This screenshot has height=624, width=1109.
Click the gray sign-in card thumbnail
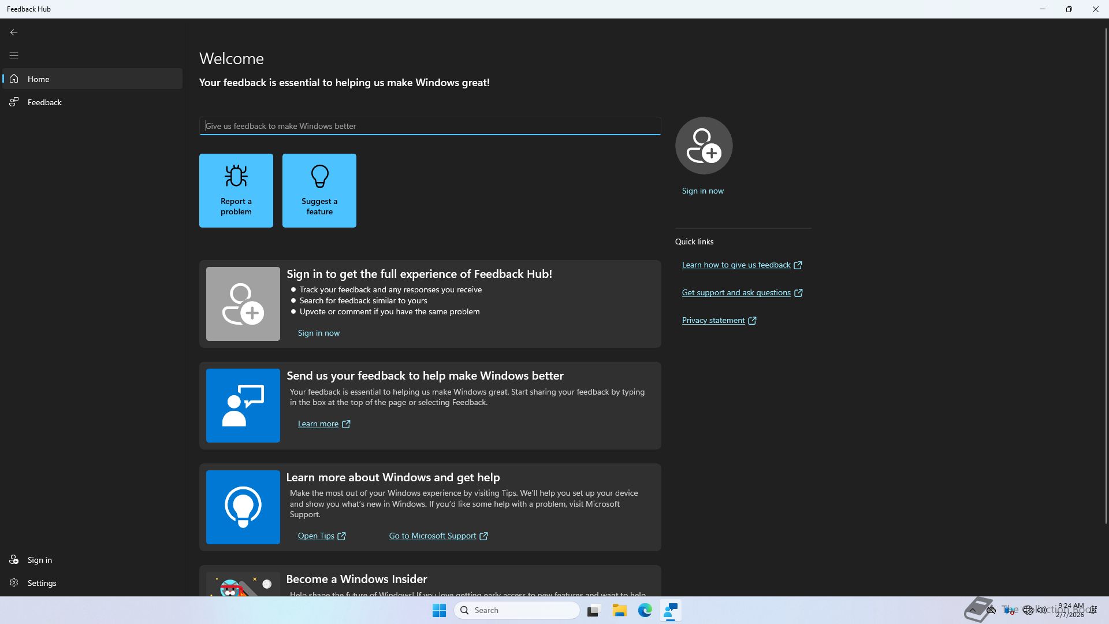click(x=243, y=304)
